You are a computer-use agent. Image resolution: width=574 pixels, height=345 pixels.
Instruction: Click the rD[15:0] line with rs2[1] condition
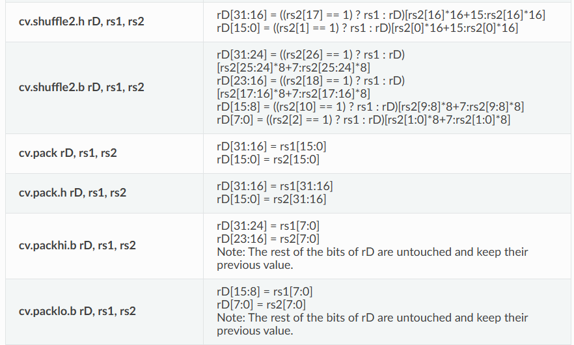367,28
